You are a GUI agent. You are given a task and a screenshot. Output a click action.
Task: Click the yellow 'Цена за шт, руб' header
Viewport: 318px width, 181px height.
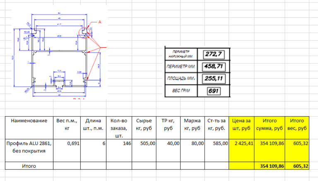click(x=241, y=128)
